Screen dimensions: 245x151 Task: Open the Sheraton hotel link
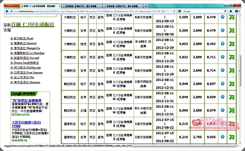pyautogui.click(x=25, y=82)
